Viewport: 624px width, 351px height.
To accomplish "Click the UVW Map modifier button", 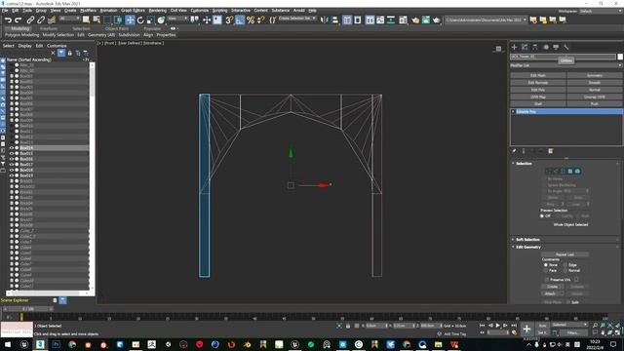I will pyautogui.click(x=538, y=97).
